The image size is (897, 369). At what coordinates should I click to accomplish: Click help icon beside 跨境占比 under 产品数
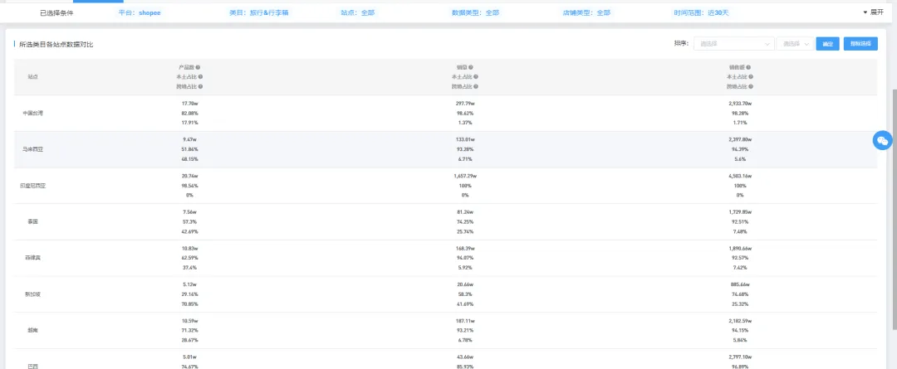pyautogui.click(x=200, y=87)
